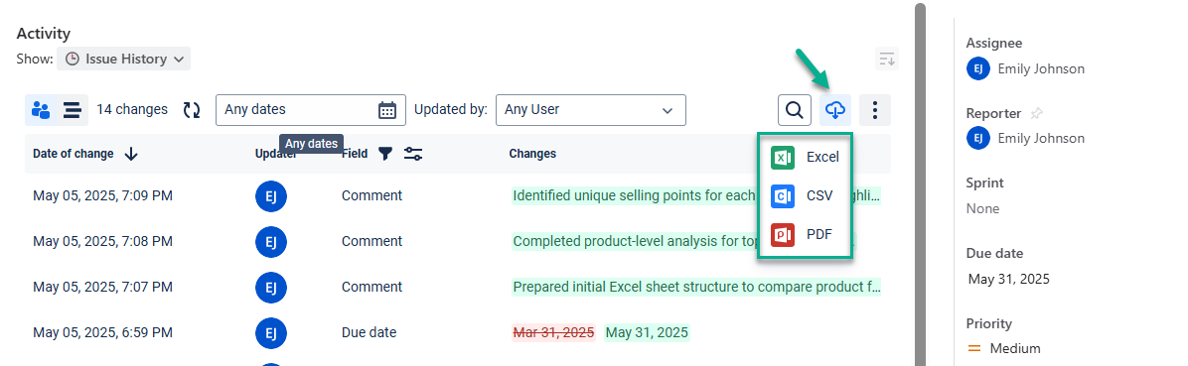Click the sort order icon near Activity
This screenshot has height=366, width=1188.
coord(886,59)
